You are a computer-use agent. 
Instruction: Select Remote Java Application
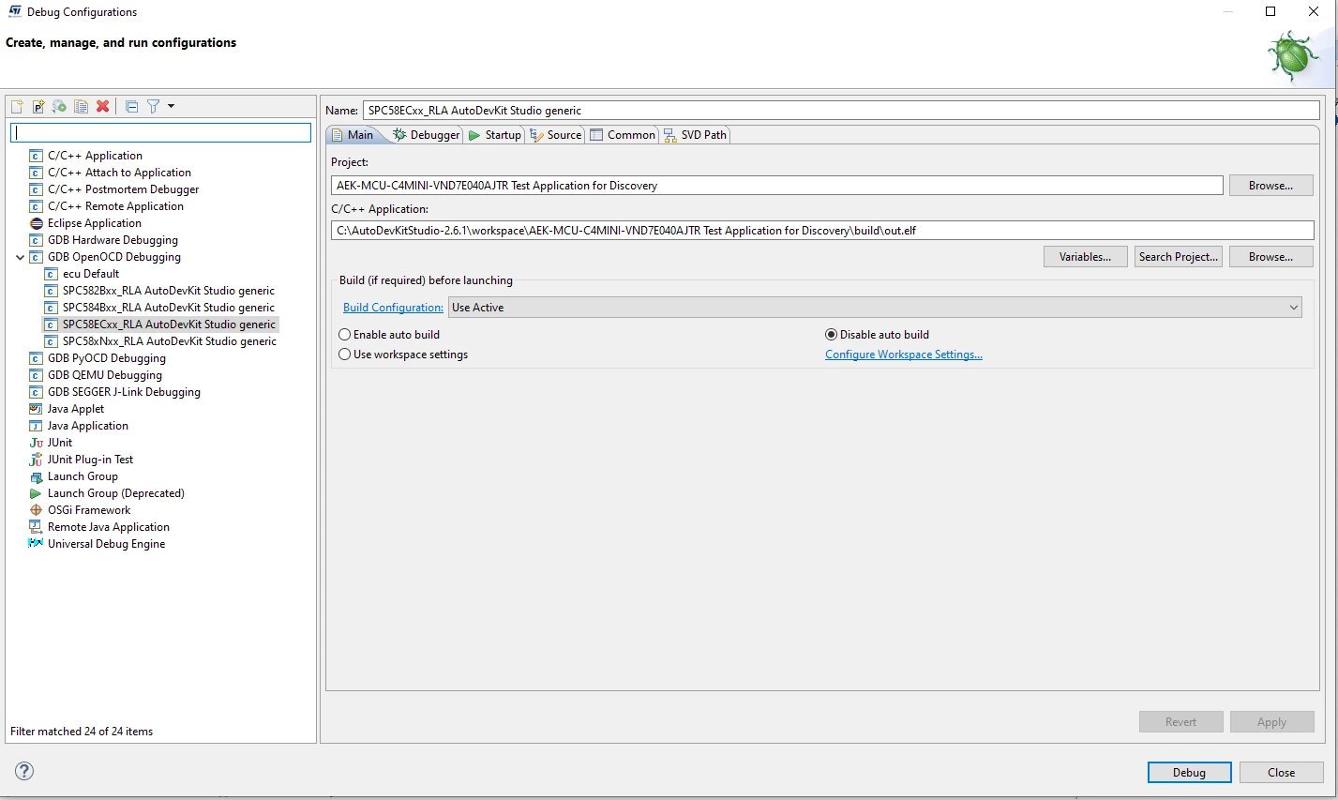tap(108, 527)
